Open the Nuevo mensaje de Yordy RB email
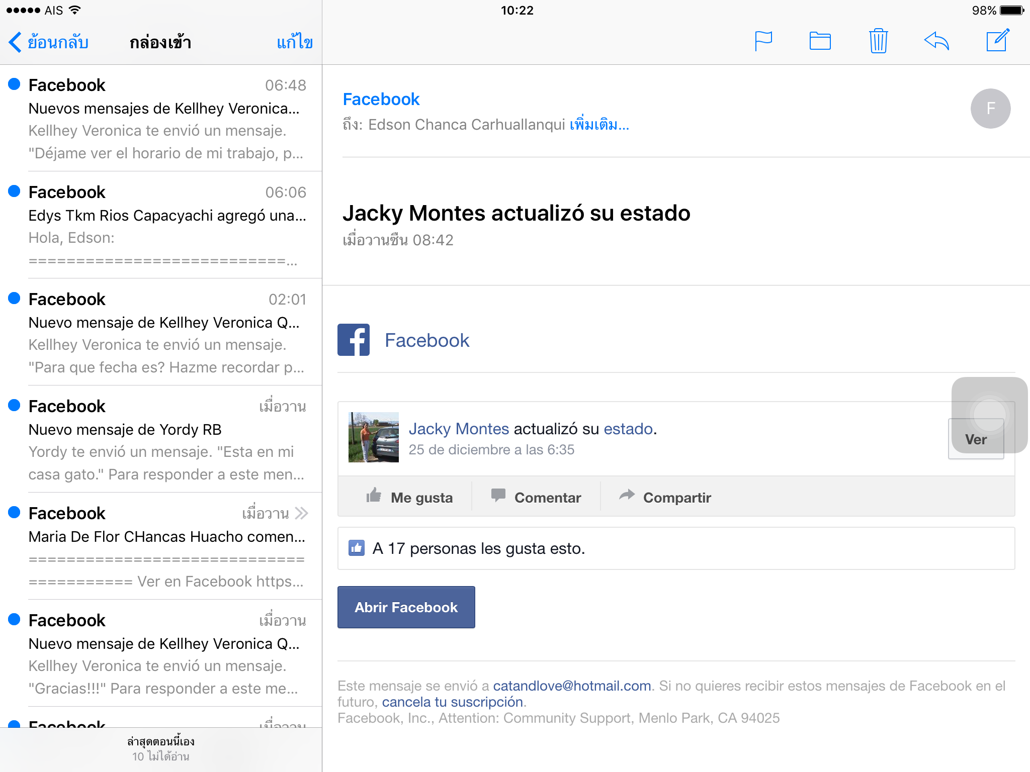This screenshot has height=772, width=1030. tap(161, 439)
